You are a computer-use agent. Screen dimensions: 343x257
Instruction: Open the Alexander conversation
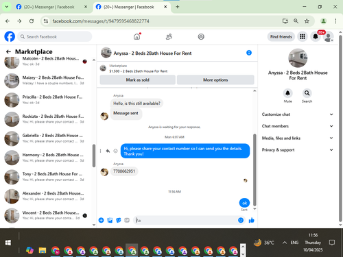point(47,196)
